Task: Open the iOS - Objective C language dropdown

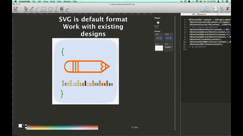Action: coord(200,14)
